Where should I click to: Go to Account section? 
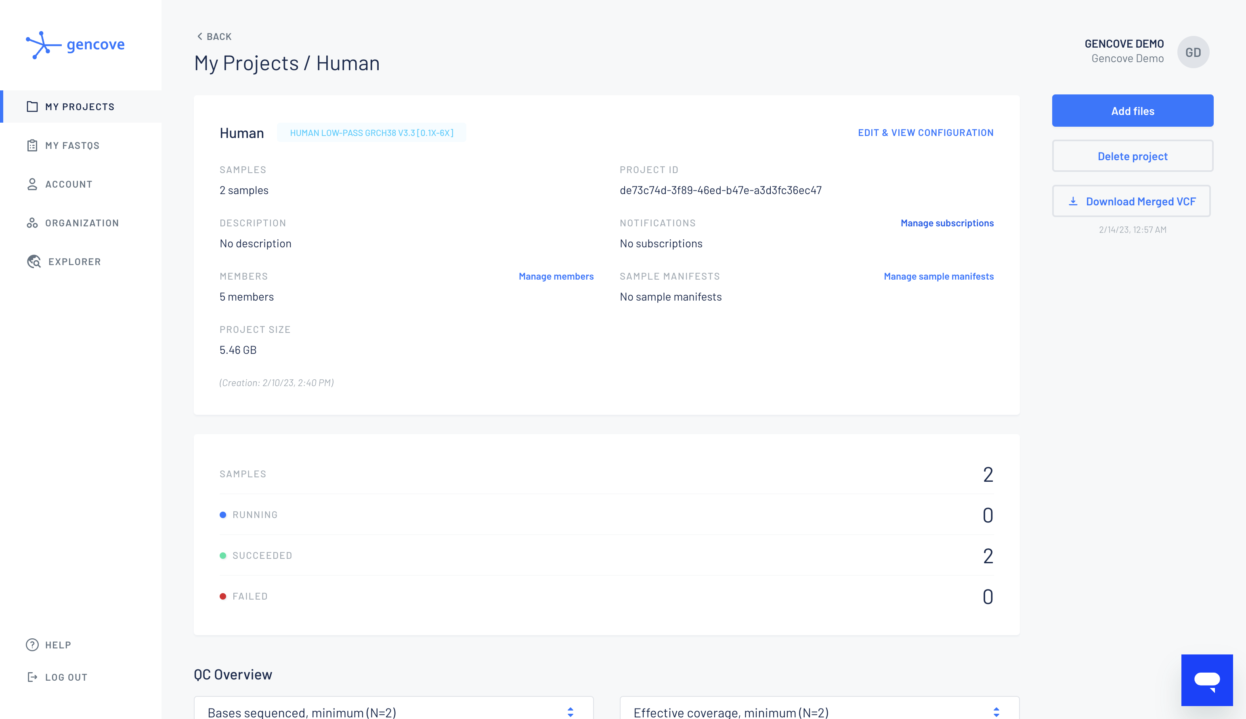tap(80, 184)
